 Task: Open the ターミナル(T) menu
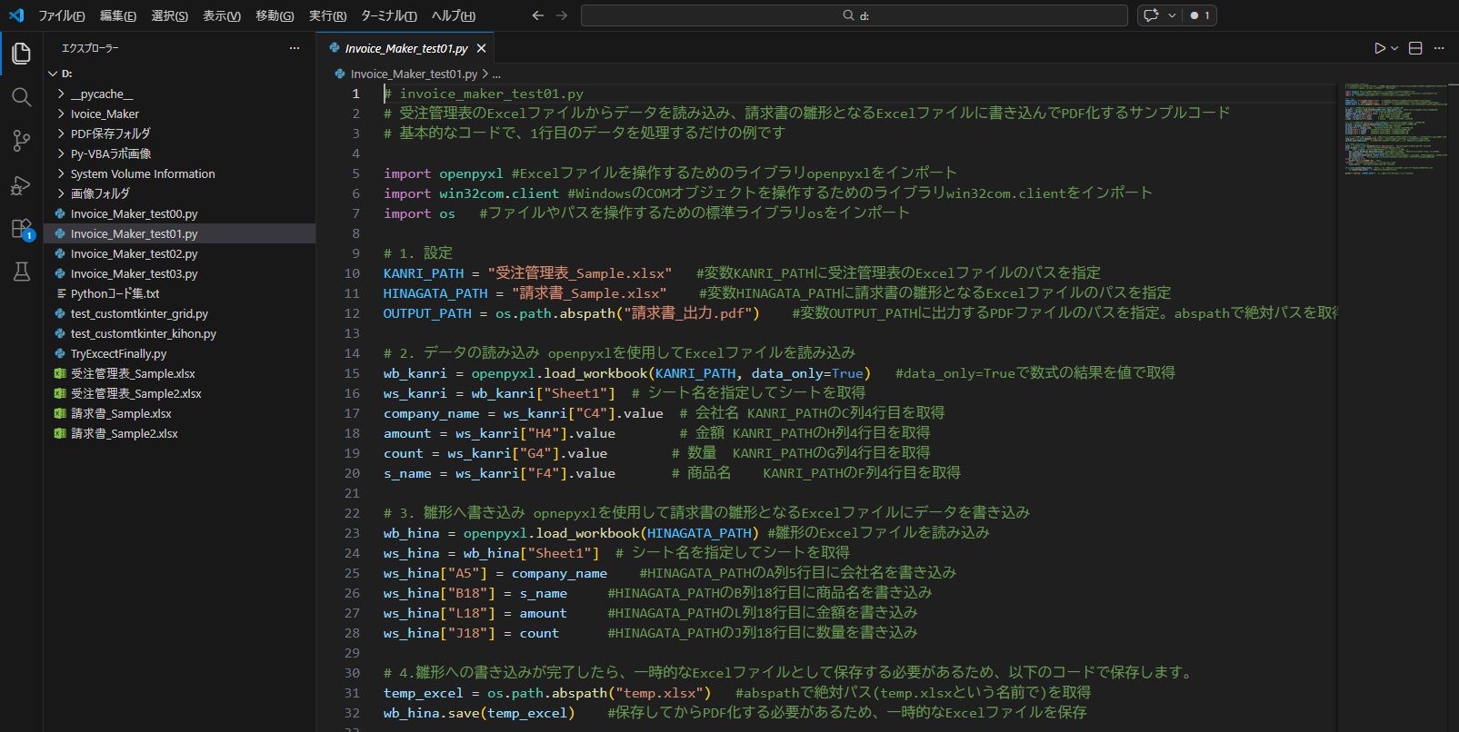(389, 15)
